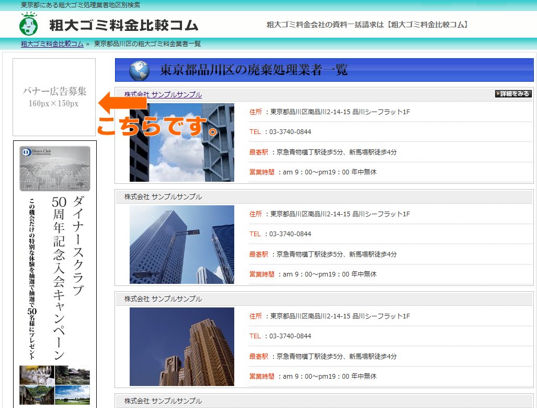Click the ダイナースクラブ 50周年記念入会キャンペーン ad text

click(x=67, y=277)
